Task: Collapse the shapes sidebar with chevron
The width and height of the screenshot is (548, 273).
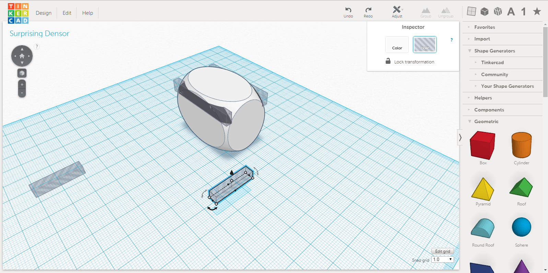Action: [460, 138]
